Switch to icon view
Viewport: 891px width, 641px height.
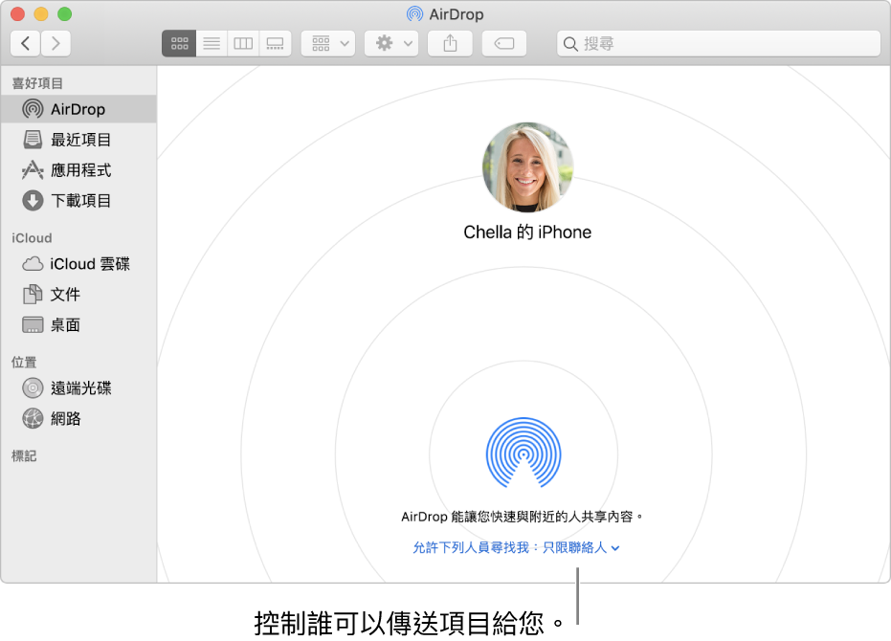point(179,44)
